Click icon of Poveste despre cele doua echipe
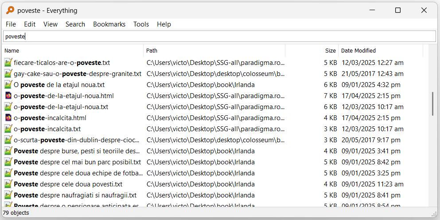 click(x=8, y=173)
